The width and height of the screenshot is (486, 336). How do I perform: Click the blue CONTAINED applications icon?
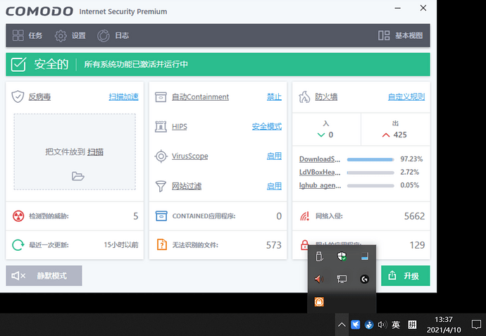(161, 216)
